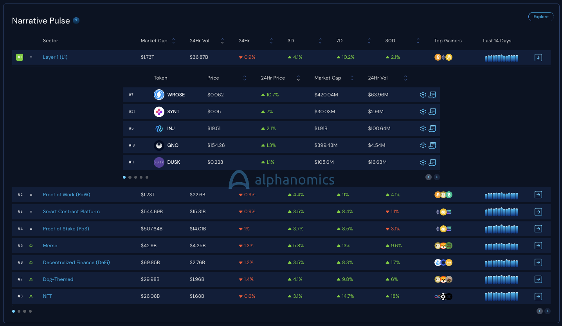The image size is (562, 326).
Task: Sort sectors by 7D change
Action: (x=369, y=41)
